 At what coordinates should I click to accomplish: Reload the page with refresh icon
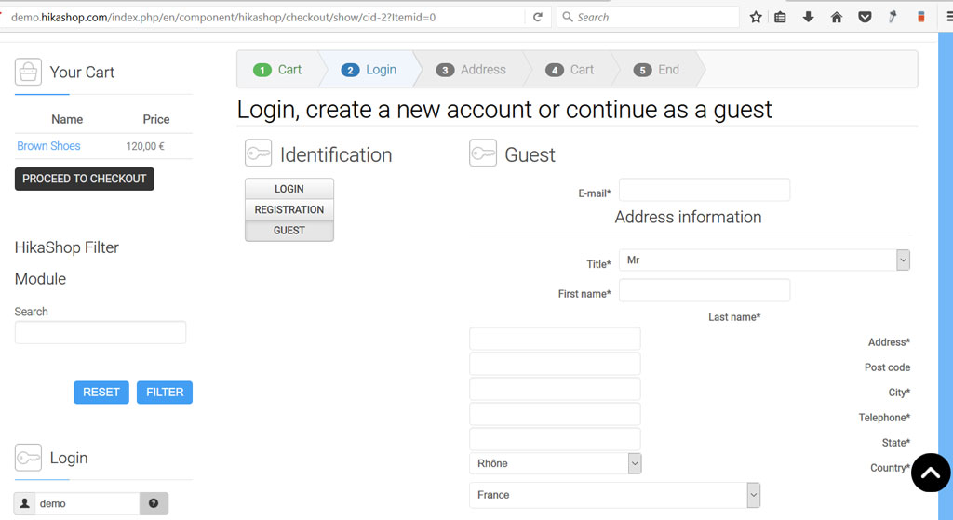click(538, 17)
